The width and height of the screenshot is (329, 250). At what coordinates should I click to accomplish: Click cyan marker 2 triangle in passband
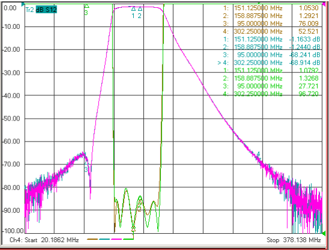pyautogui.click(x=140, y=8)
